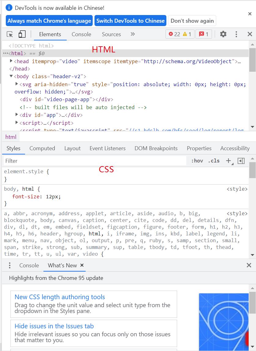Click the Chrome 95 update thumbnail image
The width and height of the screenshot is (256, 351).
tap(224, 322)
